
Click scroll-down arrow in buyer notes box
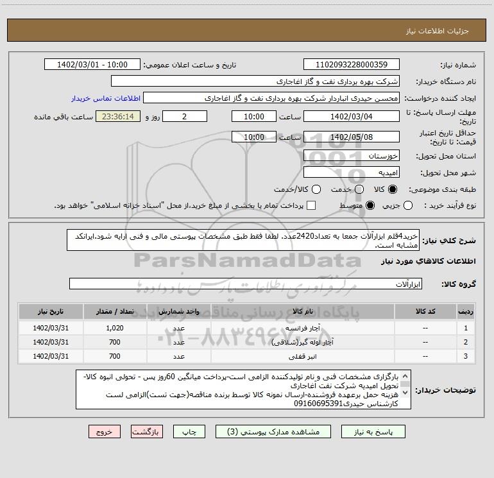(405, 393)
